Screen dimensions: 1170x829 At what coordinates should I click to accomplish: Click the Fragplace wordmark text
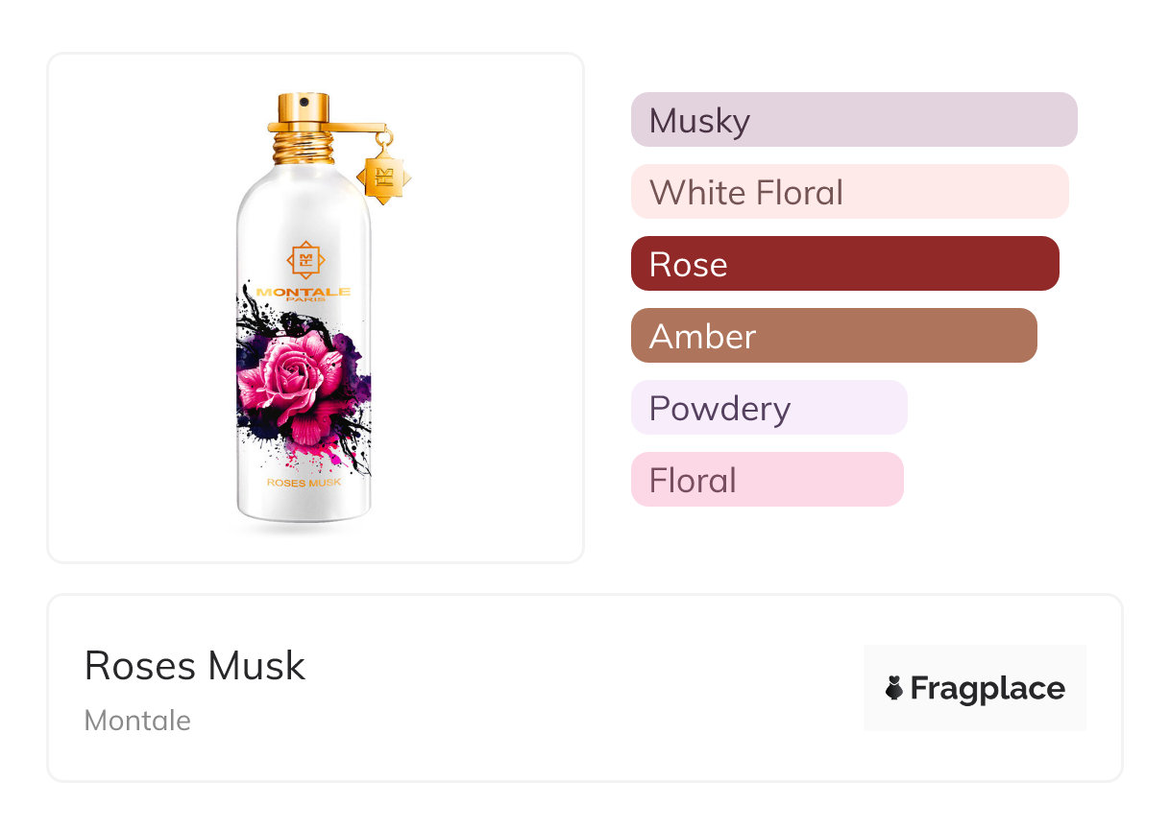click(987, 688)
